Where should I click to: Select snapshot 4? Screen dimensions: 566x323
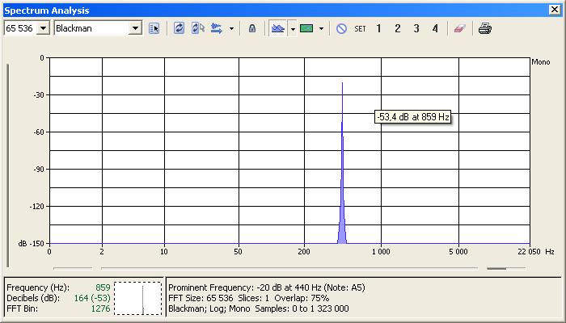click(x=435, y=28)
